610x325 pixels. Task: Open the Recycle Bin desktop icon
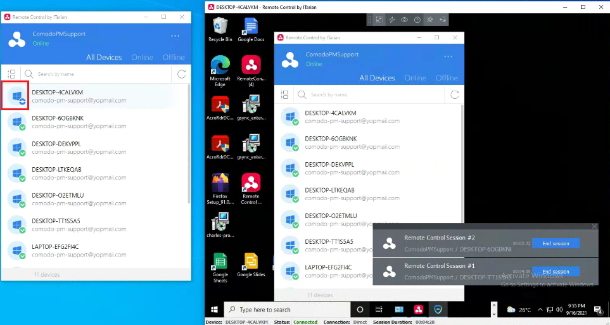[220, 30]
